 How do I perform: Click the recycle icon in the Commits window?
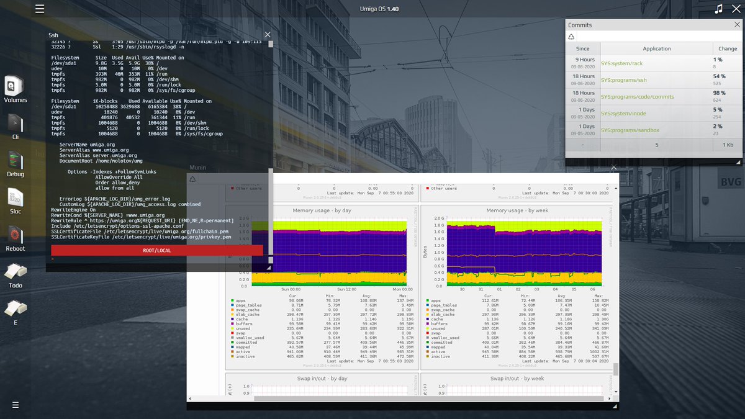572,37
